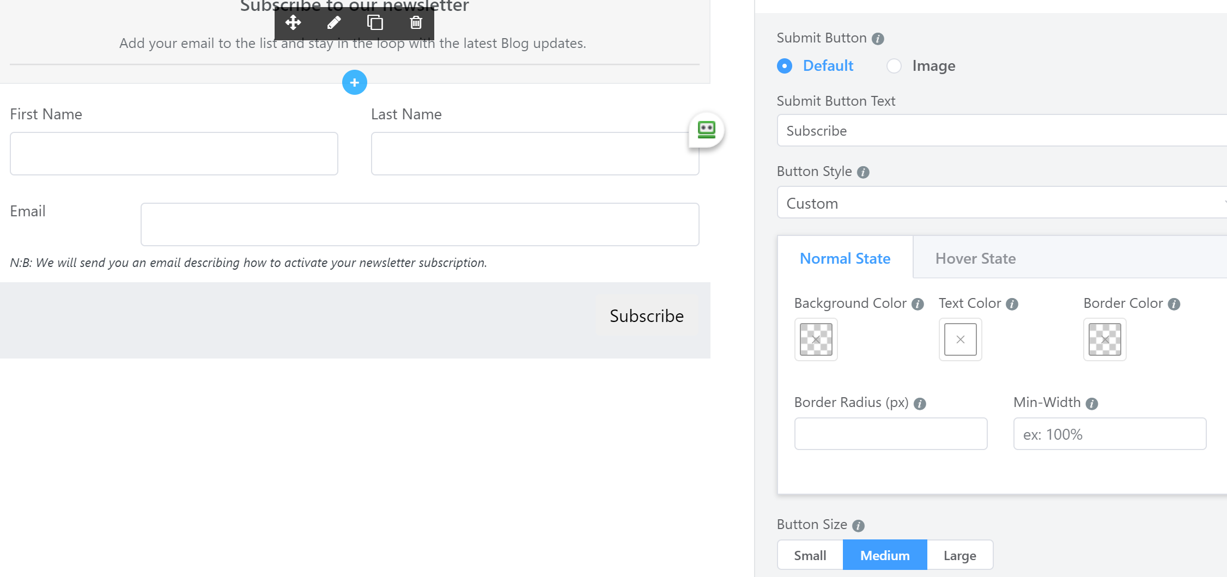Click the info icon next to Submit Button

[878, 38]
